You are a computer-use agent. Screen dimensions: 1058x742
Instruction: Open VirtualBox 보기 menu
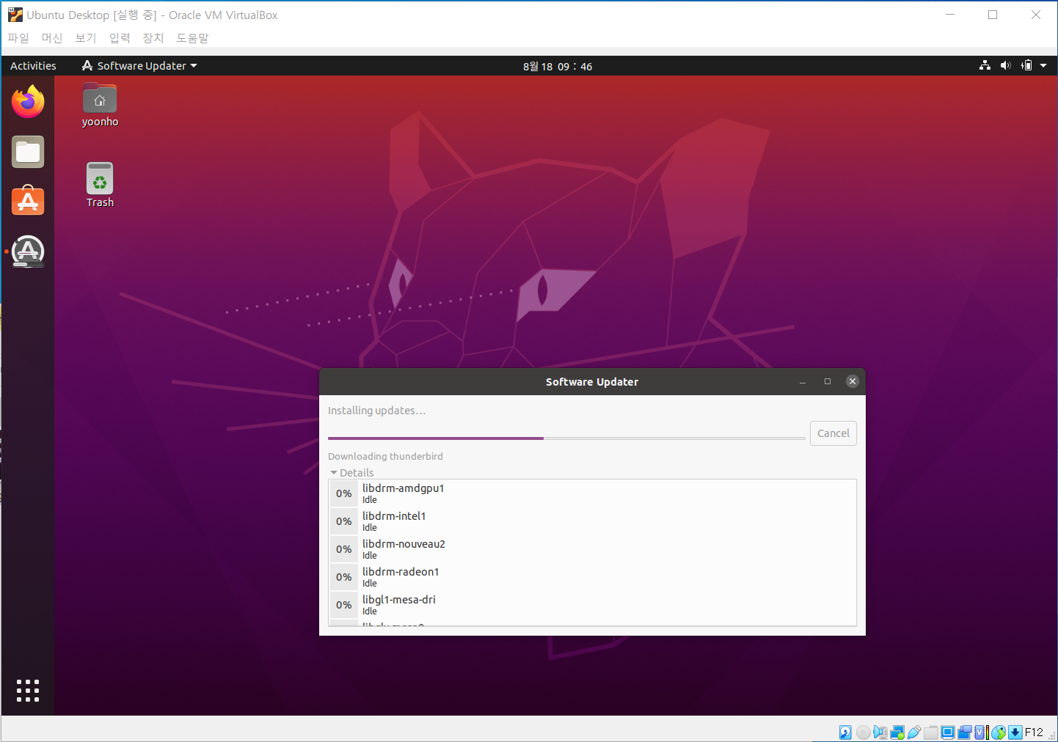[x=86, y=38]
